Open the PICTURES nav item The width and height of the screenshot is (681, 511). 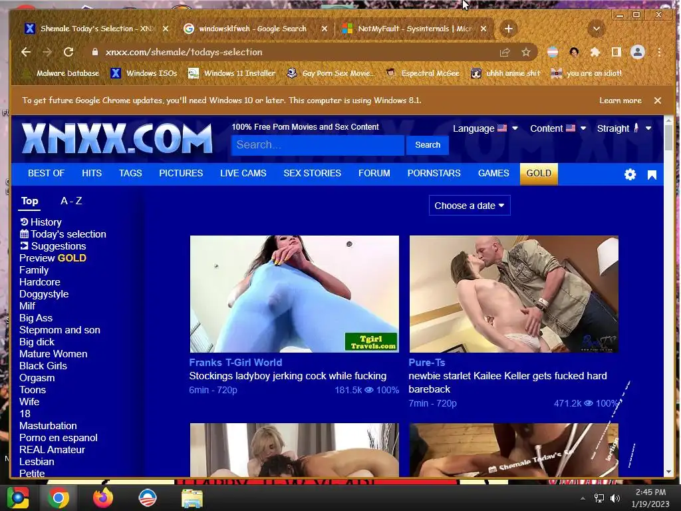pos(181,173)
